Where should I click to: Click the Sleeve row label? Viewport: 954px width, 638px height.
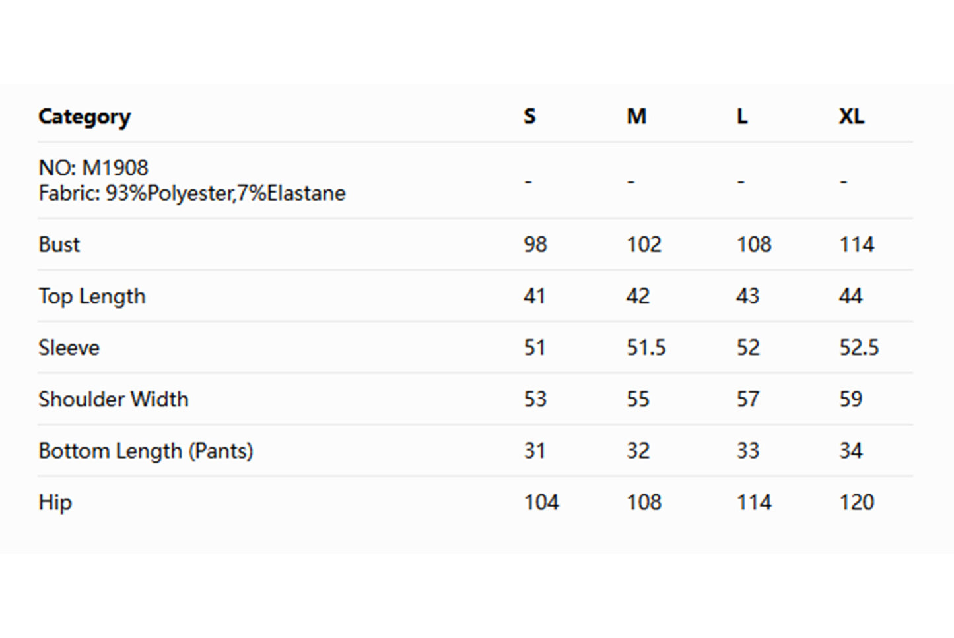[69, 348]
